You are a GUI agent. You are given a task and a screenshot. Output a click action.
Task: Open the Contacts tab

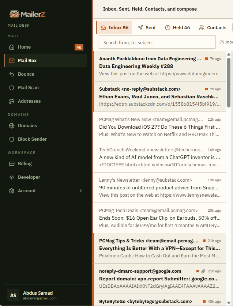(213, 27)
